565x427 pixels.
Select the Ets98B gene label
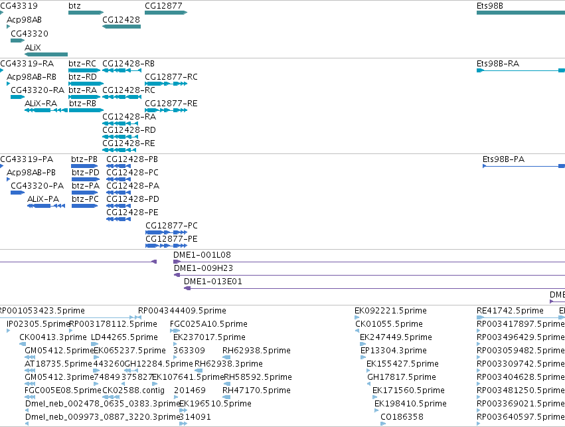coord(490,6)
